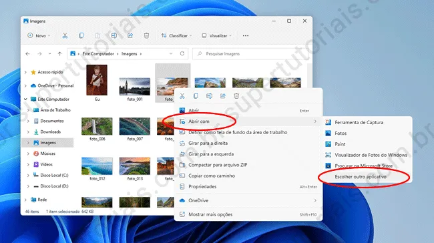Image resolution: width=434 pixels, height=243 pixels.
Task: Click the Propriedades icon in context menu
Action: click(x=182, y=186)
